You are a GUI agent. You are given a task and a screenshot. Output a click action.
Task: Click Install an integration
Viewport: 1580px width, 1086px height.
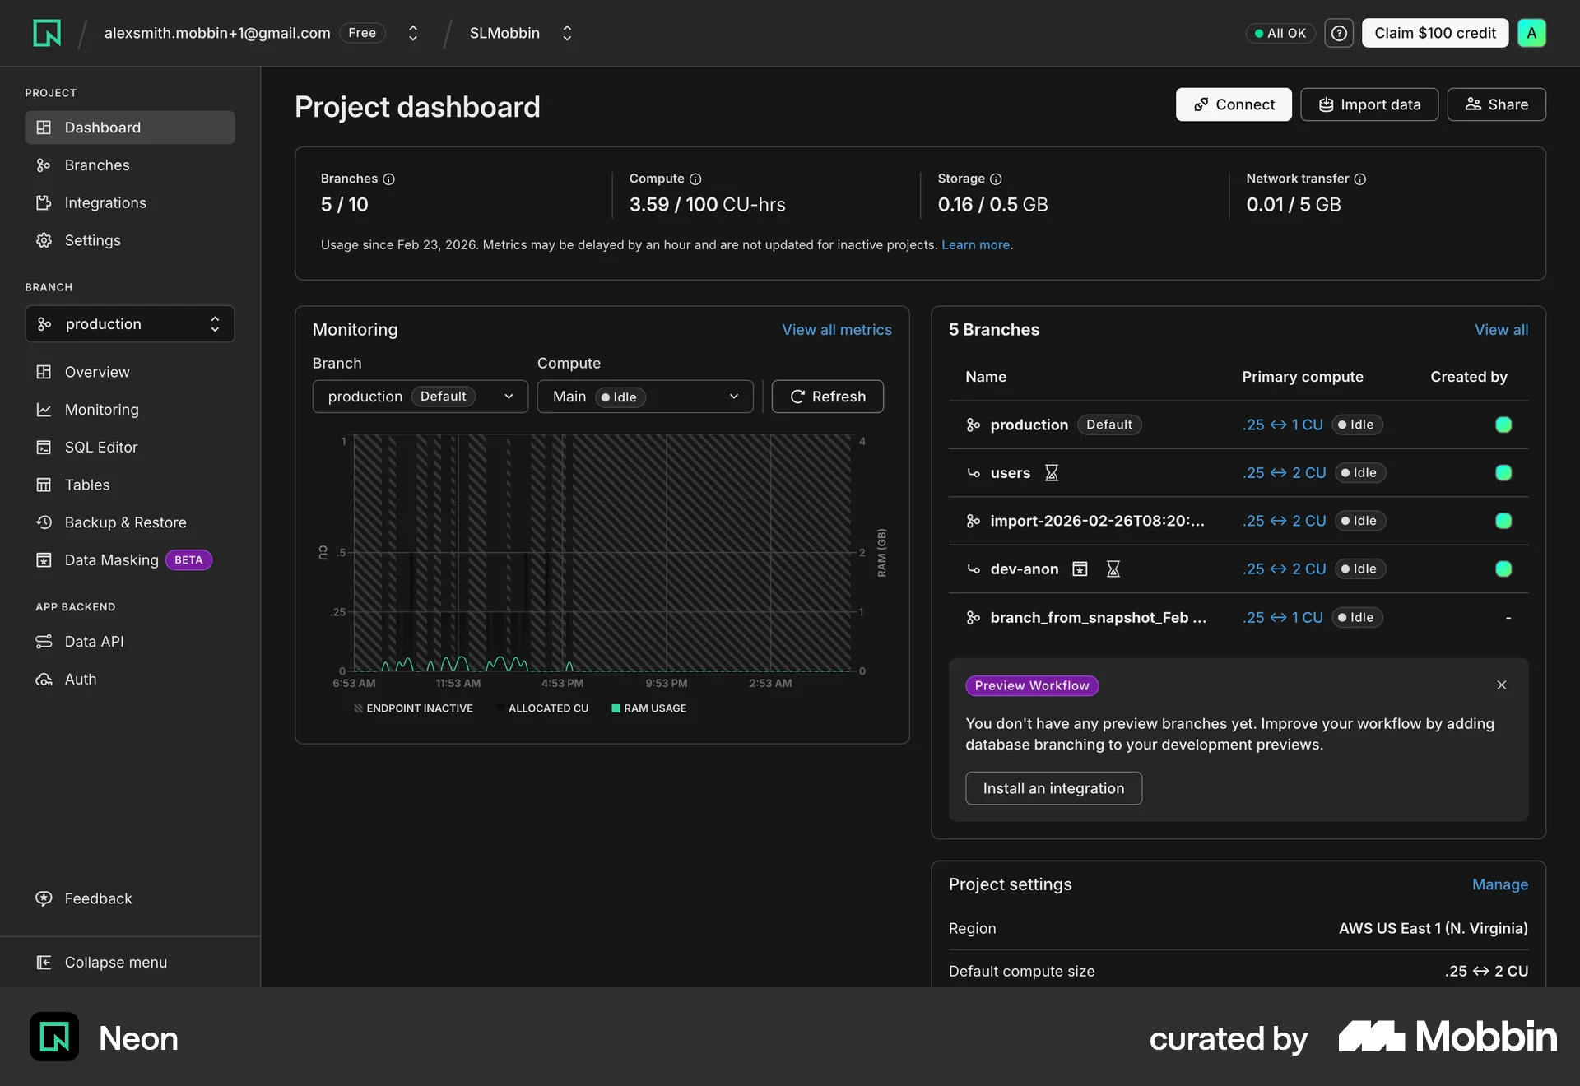coord(1053,789)
